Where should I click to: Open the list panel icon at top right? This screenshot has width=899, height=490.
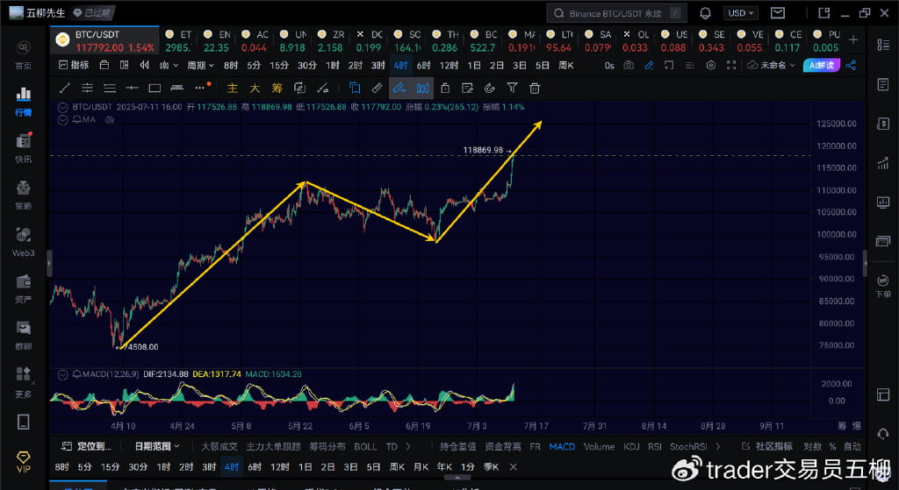point(883,45)
